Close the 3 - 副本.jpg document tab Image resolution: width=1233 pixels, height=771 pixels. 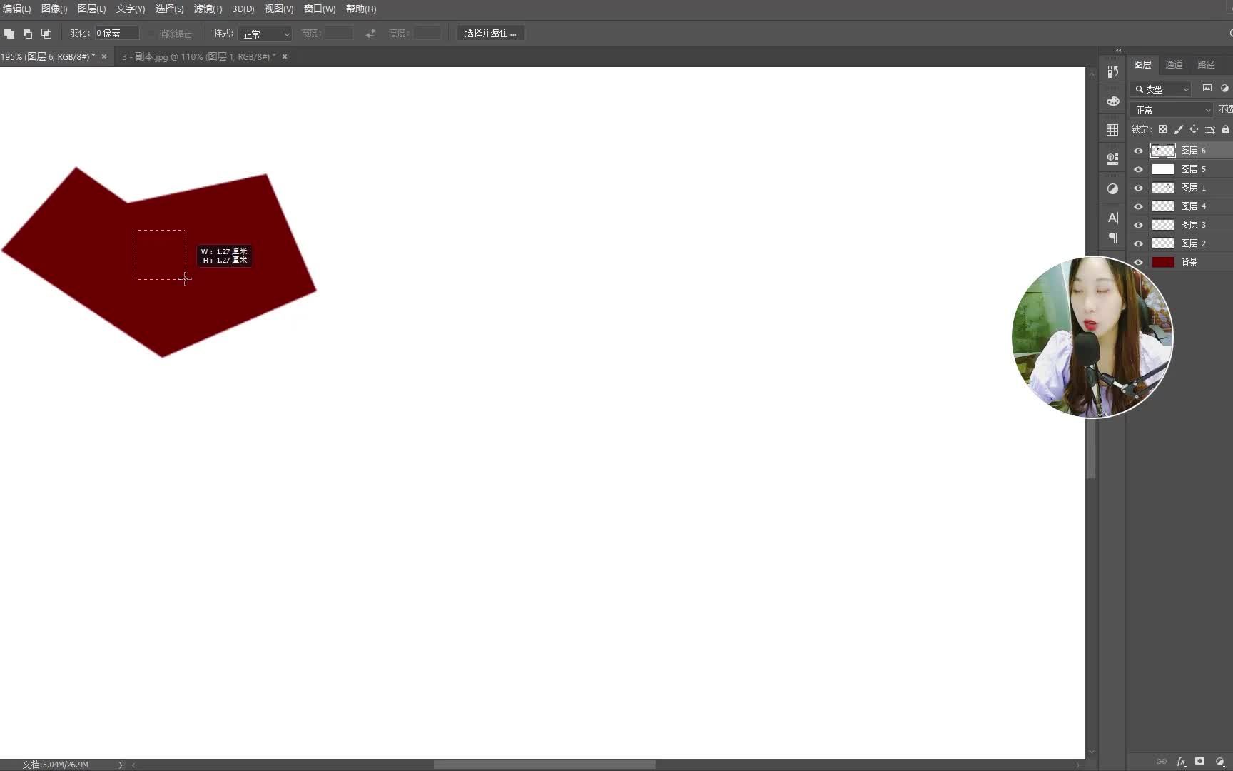click(x=285, y=56)
